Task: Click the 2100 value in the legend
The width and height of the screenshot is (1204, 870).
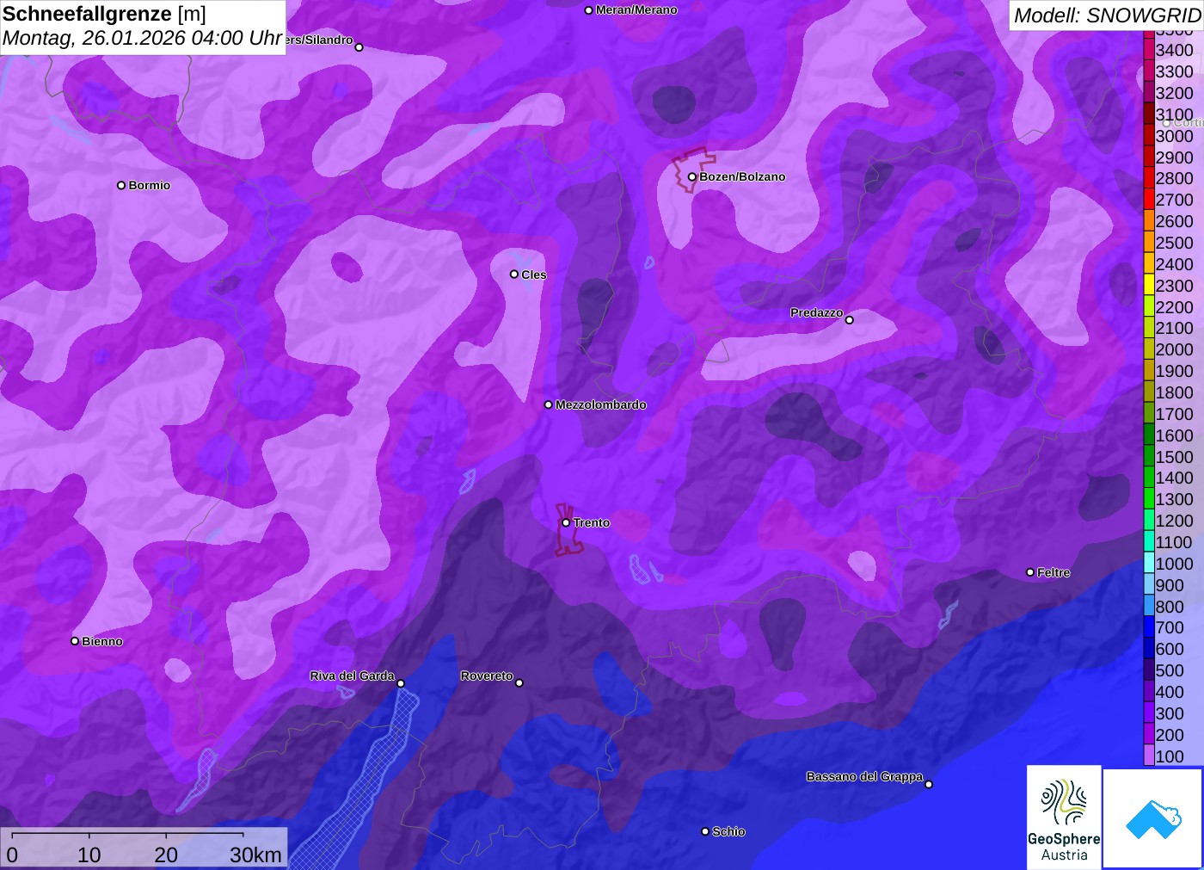Action: [x=1175, y=328]
